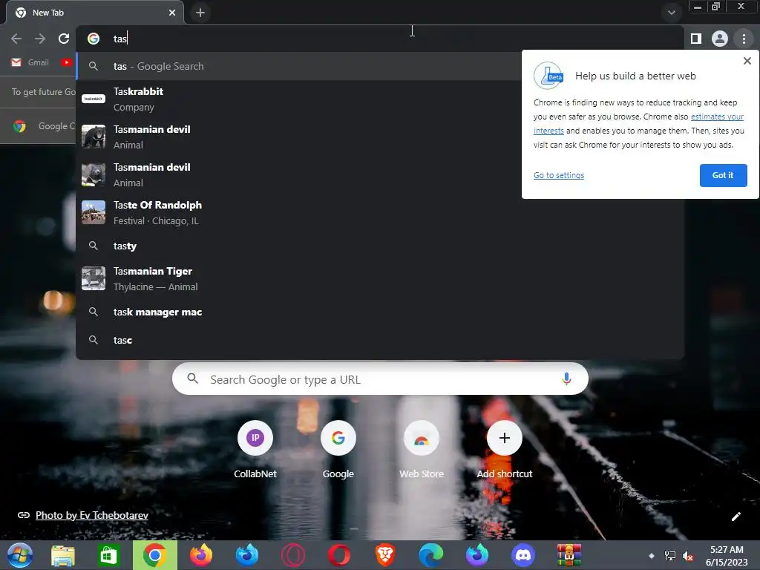Click the browser forward arrow
This screenshot has width=760, height=570.
pos(40,39)
